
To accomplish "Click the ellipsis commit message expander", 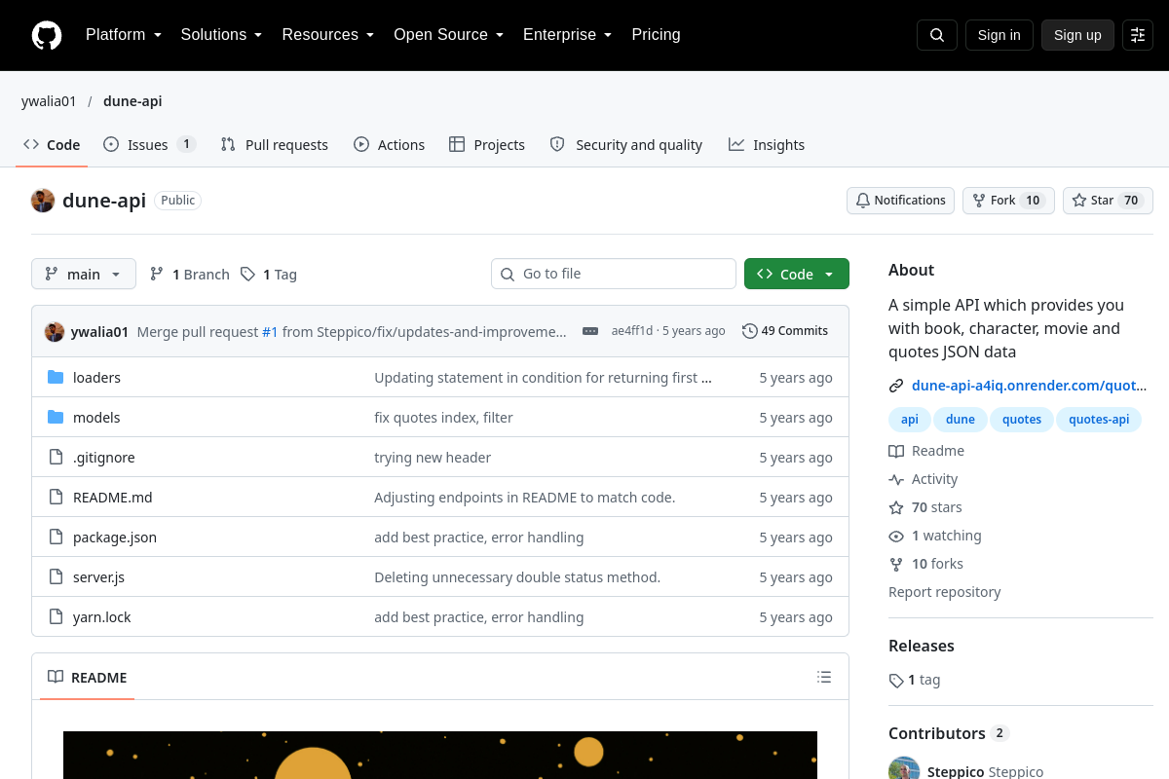I will pos(590,331).
